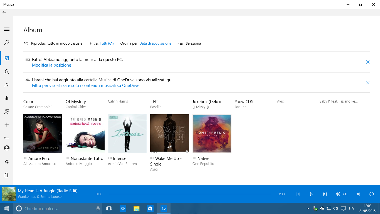Open the Action Center notifications icon
Screen dimensions: 380x214
[343, 208]
